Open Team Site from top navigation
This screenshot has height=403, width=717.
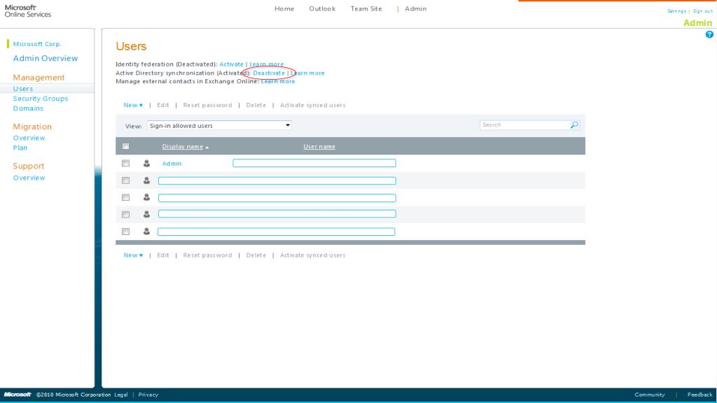coord(366,8)
